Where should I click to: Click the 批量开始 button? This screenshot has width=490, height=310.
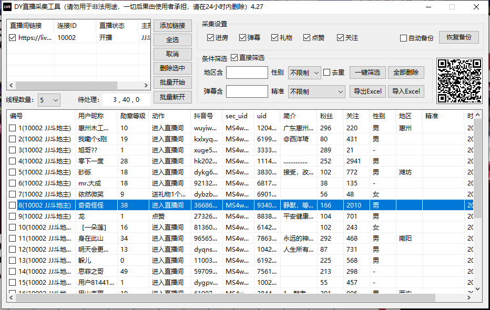click(x=172, y=82)
